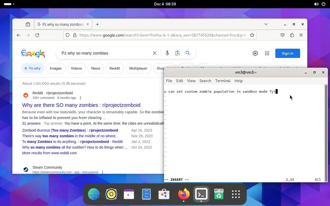Open the power menu icon in top bar
This screenshot has height=206, width=330.
(x=323, y=4)
